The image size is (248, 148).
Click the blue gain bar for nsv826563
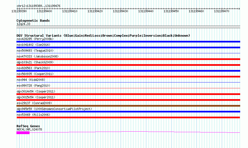(x=128, y=71)
